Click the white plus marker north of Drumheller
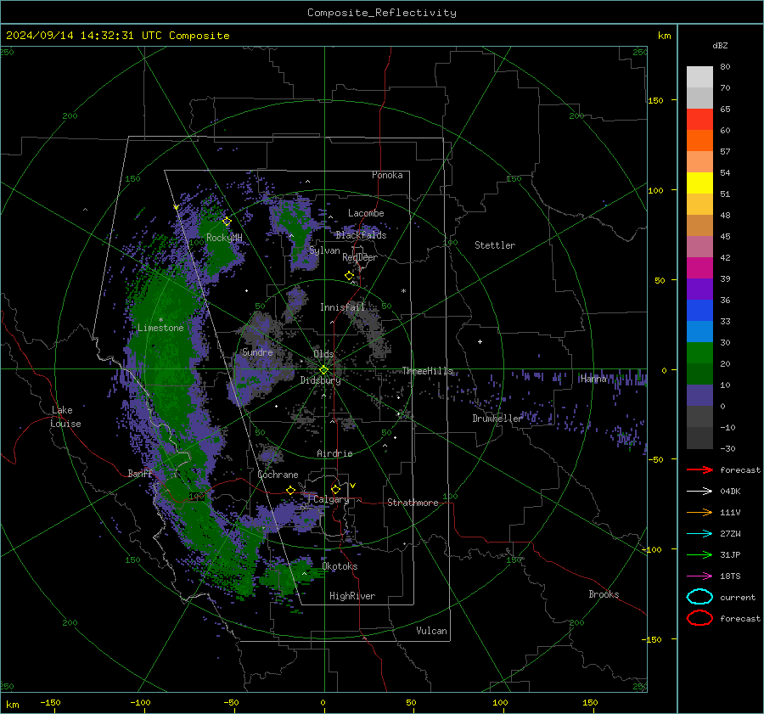 480,341
